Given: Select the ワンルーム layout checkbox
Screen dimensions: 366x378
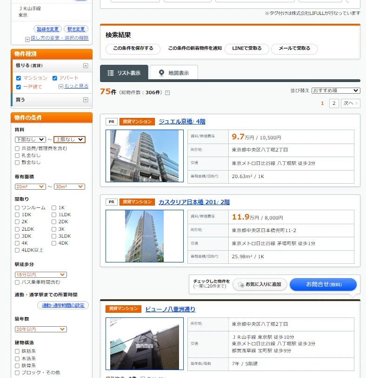Looking at the screenshot, I should (17, 207).
